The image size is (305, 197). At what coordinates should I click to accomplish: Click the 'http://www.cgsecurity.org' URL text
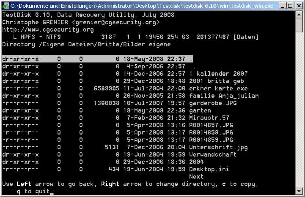tap(48, 30)
